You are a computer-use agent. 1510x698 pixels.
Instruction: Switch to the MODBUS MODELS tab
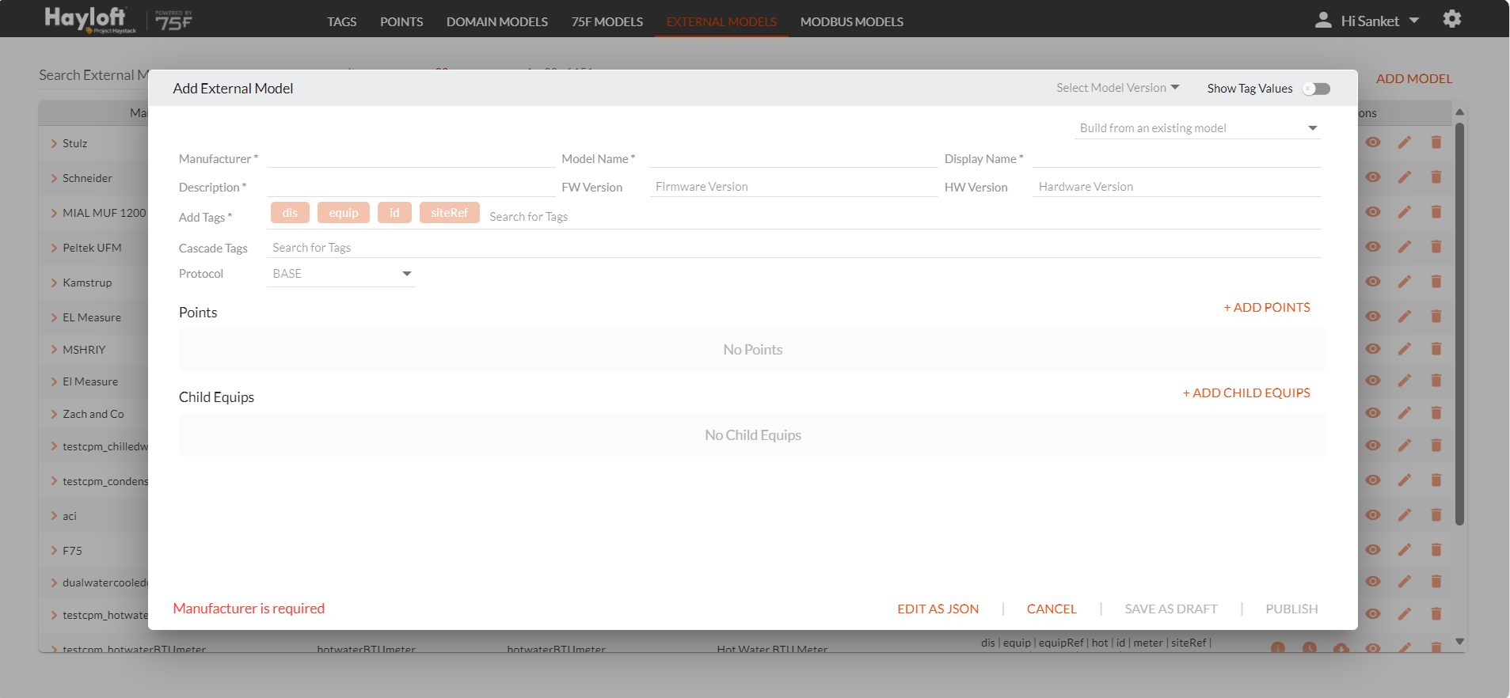tap(852, 21)
